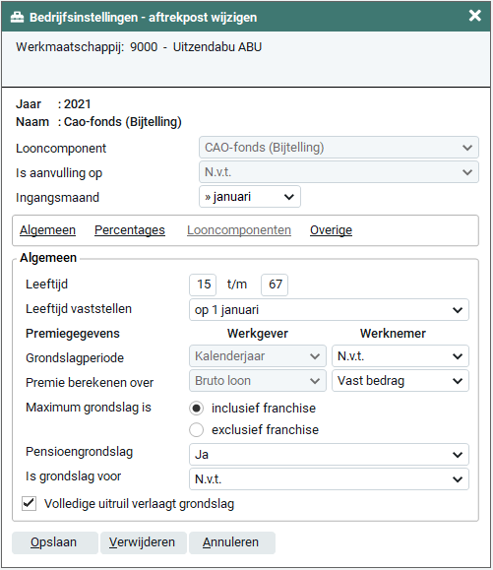Viewport: 493px width, 570px height.
Task: Close the aftrekpost wijzigen dialog
Action: (474, 16)
